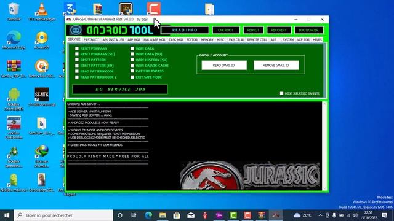Viewport: 394px width, 221px height.
Task: Toggle HIDE JURASSIC BANNER checkbox
Action: click(282, 93)
